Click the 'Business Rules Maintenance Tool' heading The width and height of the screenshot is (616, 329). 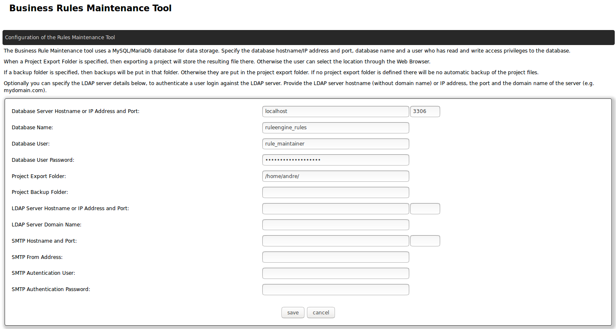coord(90,8)
